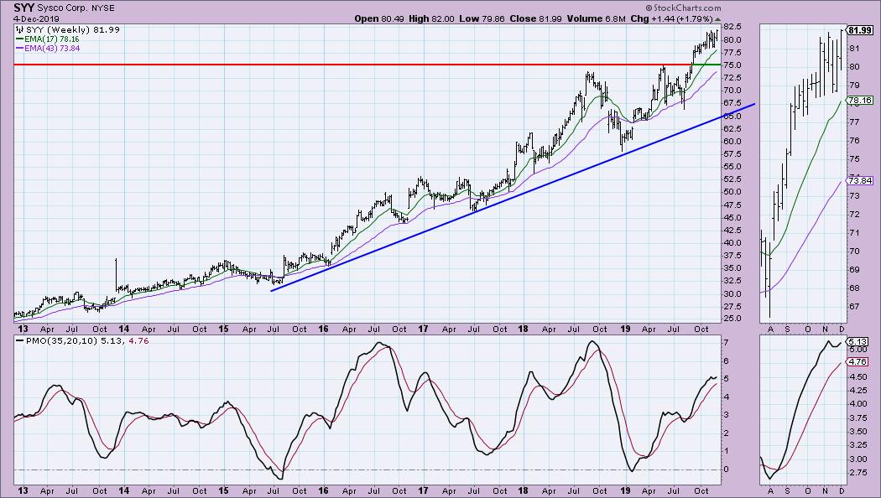The height and width of the screenshot is (498, 881).
Task: Click the boxed 81.99 last-price tag
Action: (861, 30)
